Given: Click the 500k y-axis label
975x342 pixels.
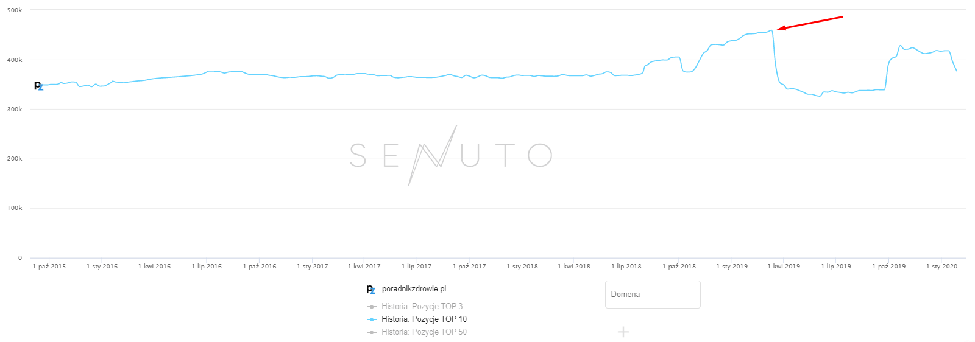Looking at the screenshot, I should pos(15,10).
